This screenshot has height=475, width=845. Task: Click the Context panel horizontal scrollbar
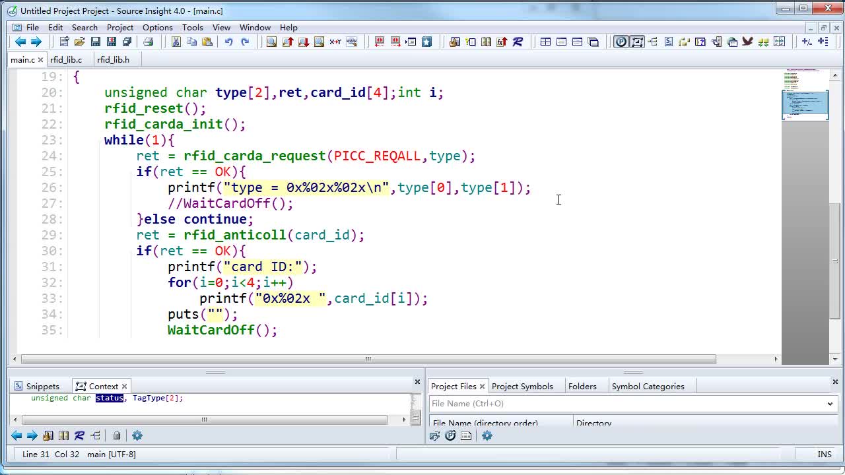(x=205, y=420)
